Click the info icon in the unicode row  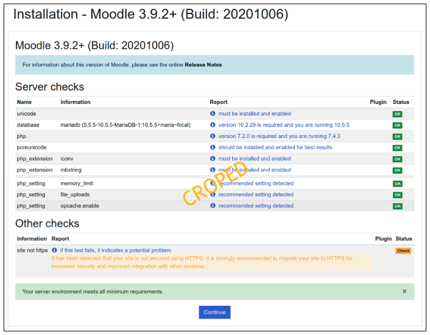213,113
